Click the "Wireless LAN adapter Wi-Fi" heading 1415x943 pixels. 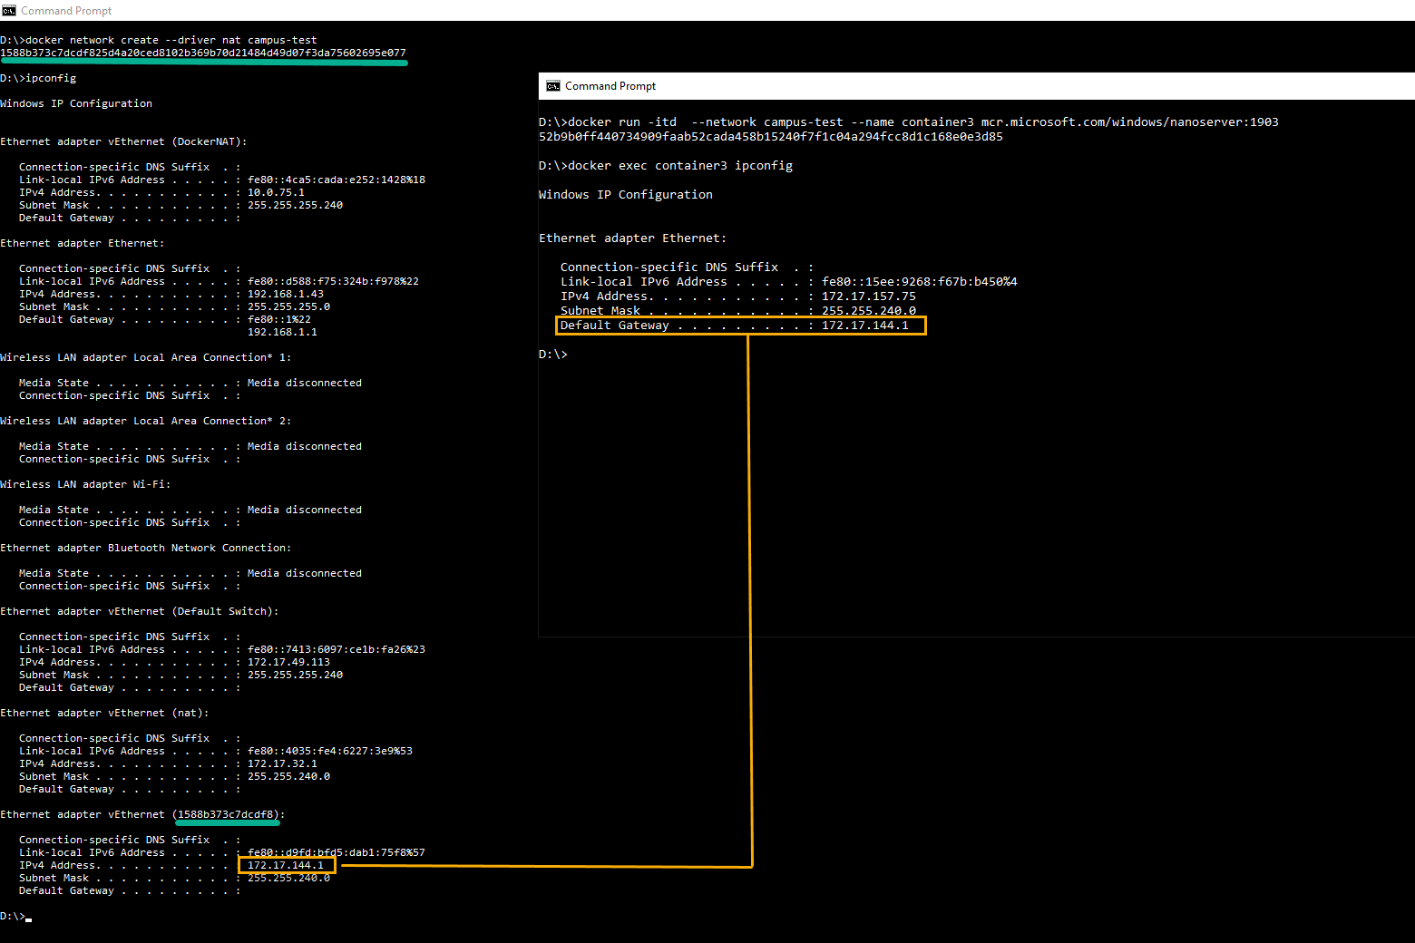[85, 484]
